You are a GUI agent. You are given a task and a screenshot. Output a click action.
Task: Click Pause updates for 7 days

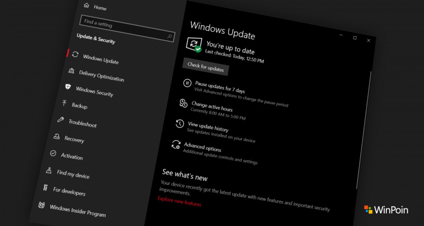(x=220, y=87)
